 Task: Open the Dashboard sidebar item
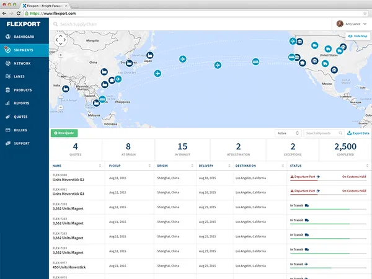coord(24,37)
